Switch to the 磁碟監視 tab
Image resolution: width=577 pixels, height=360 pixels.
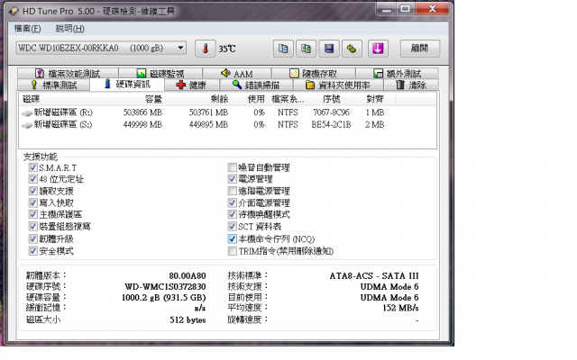pos(160,74)
